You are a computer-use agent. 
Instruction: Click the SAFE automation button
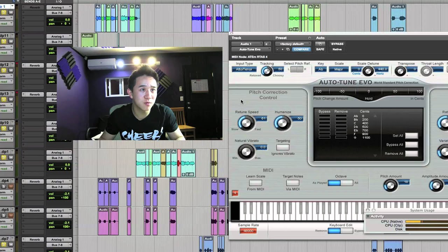point(320,49)
